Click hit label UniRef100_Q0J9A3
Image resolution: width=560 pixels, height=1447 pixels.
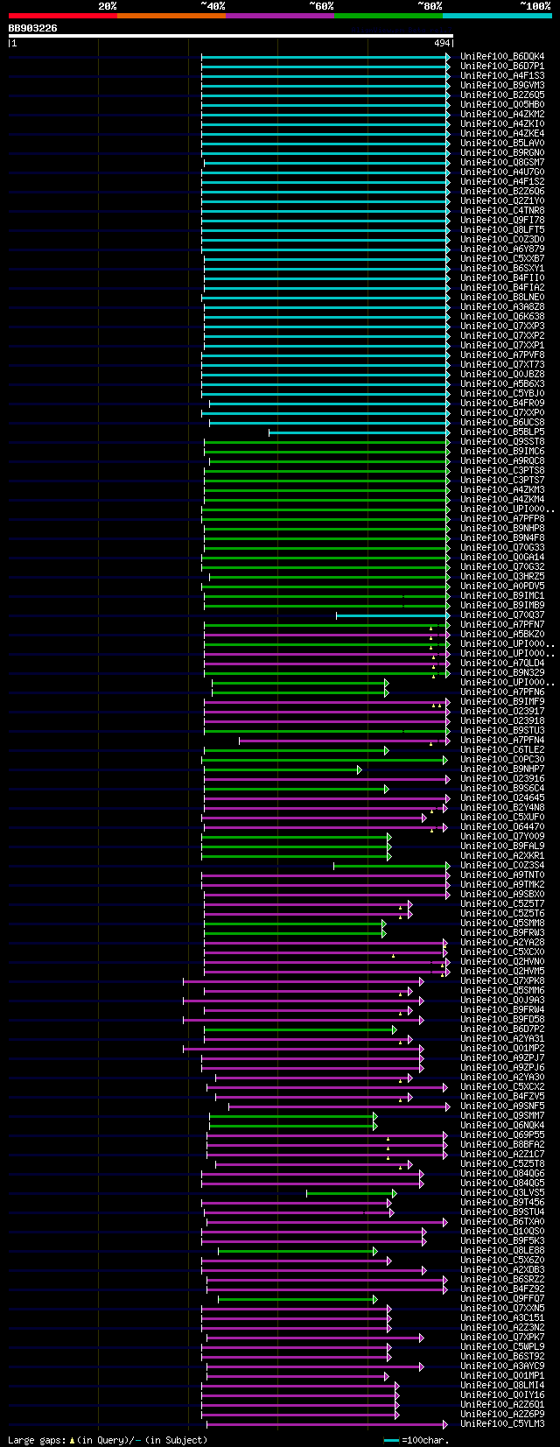(502, 1000)
